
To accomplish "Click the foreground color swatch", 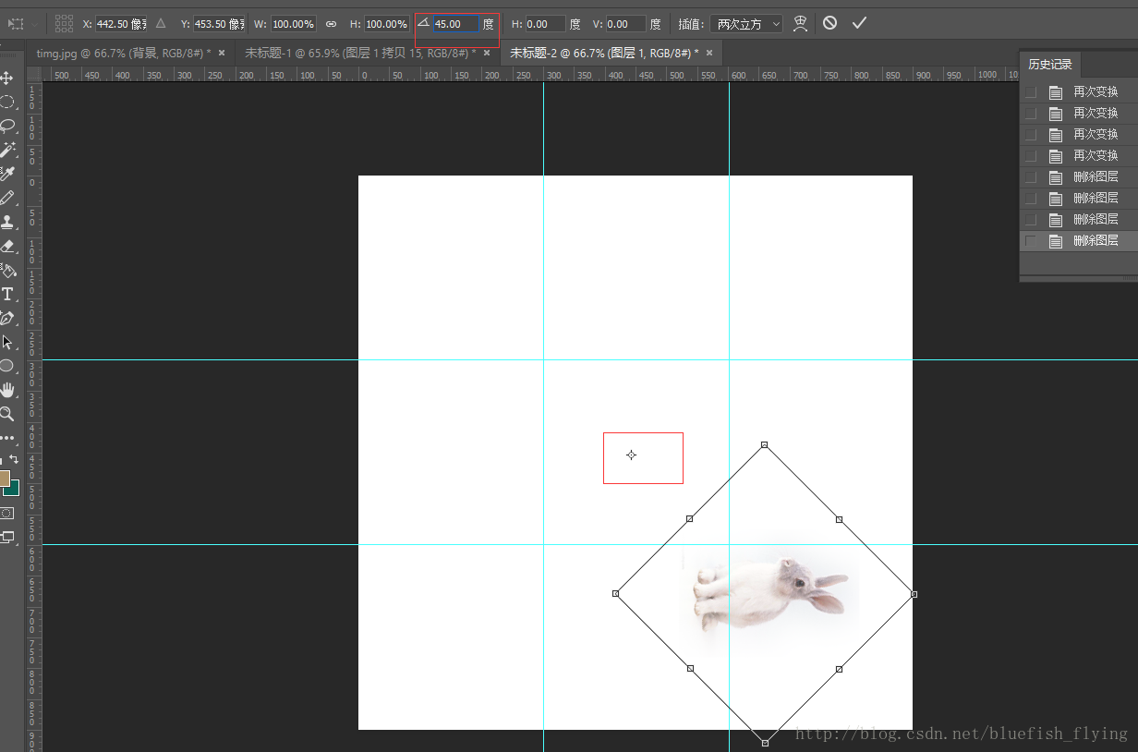I will pyautogui.click(x=4, y=479).
